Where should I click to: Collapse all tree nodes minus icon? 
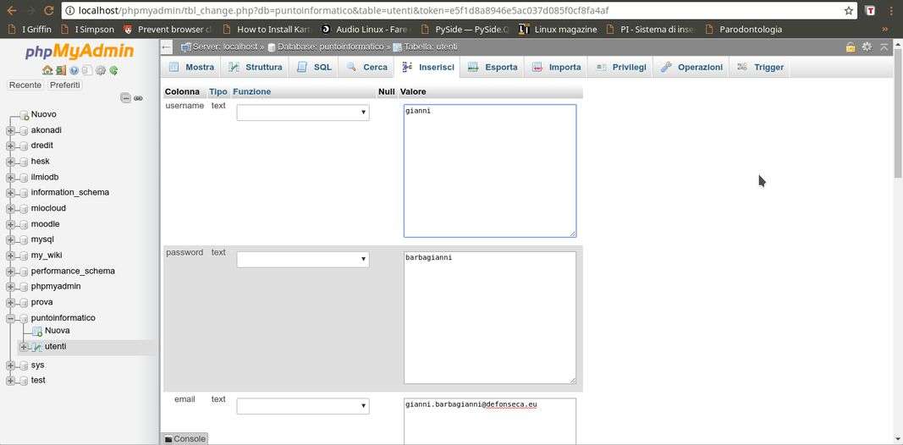(125, 98)
